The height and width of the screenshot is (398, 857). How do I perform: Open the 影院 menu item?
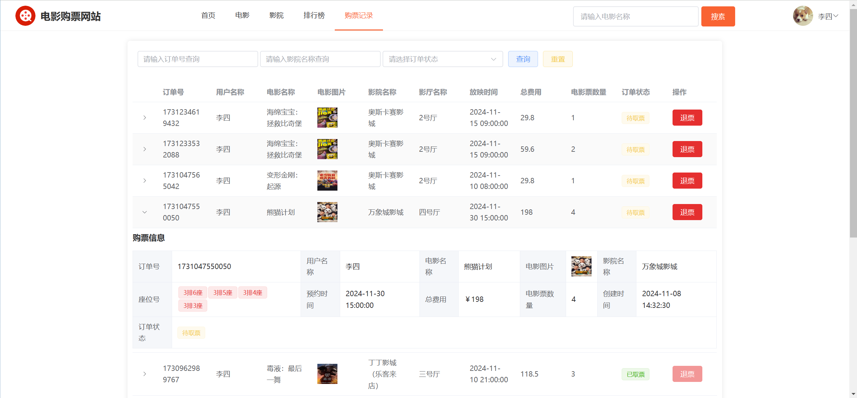(276, 15)
